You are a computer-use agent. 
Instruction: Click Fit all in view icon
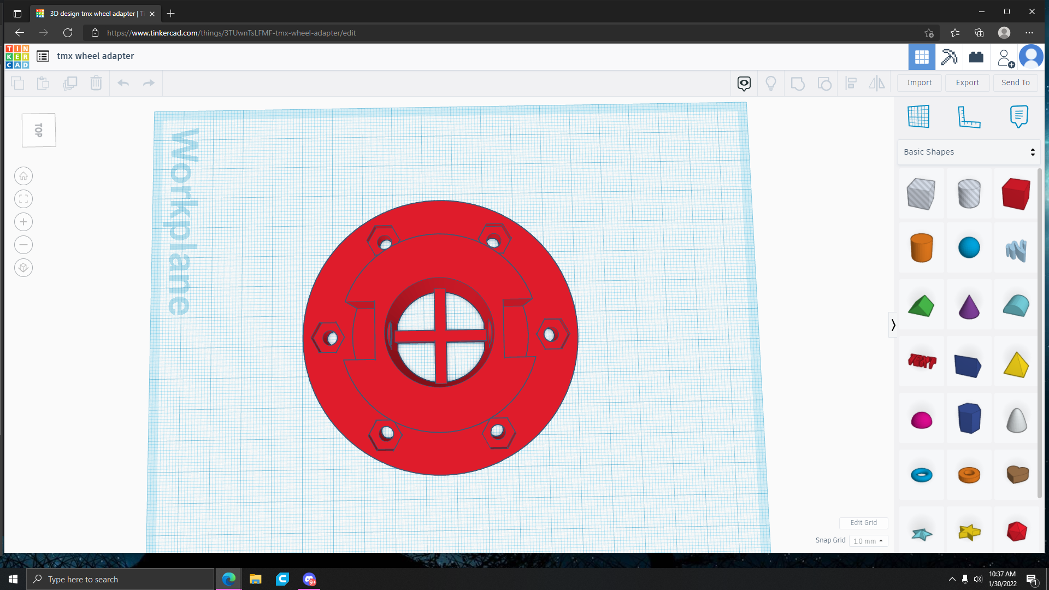pyautogui.click(x=23, y=199)
